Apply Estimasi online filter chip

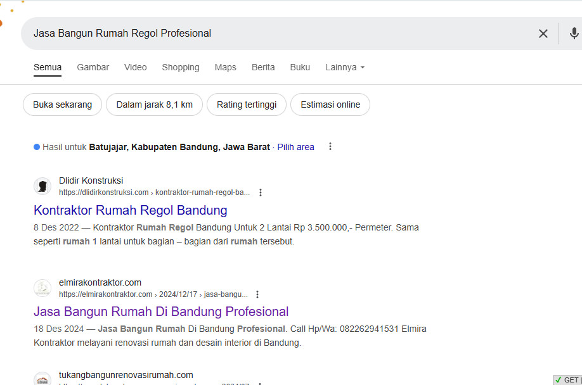[x=330, y=104]
